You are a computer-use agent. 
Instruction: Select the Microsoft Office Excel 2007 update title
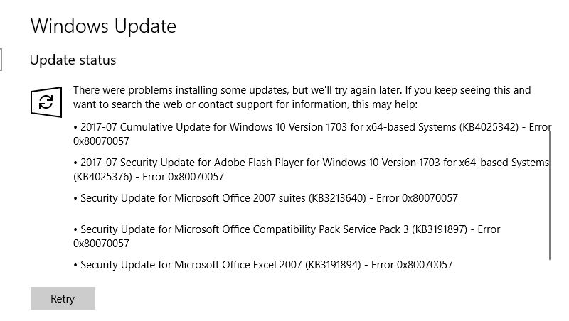(191, 265)
